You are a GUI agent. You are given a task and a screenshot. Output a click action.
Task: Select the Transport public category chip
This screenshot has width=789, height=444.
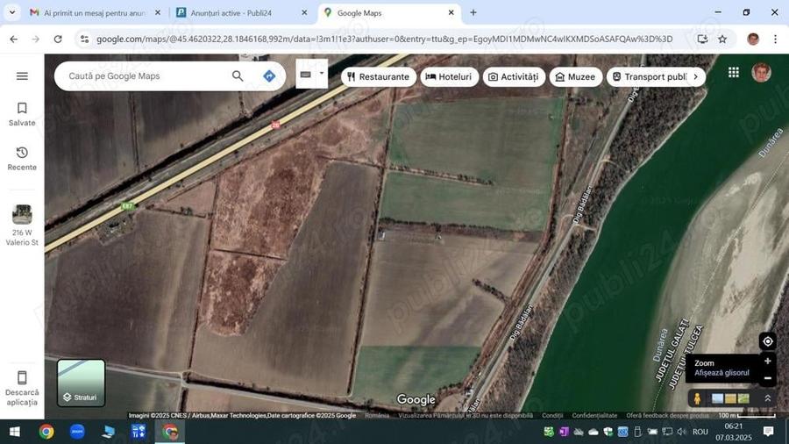coord(649,76)
